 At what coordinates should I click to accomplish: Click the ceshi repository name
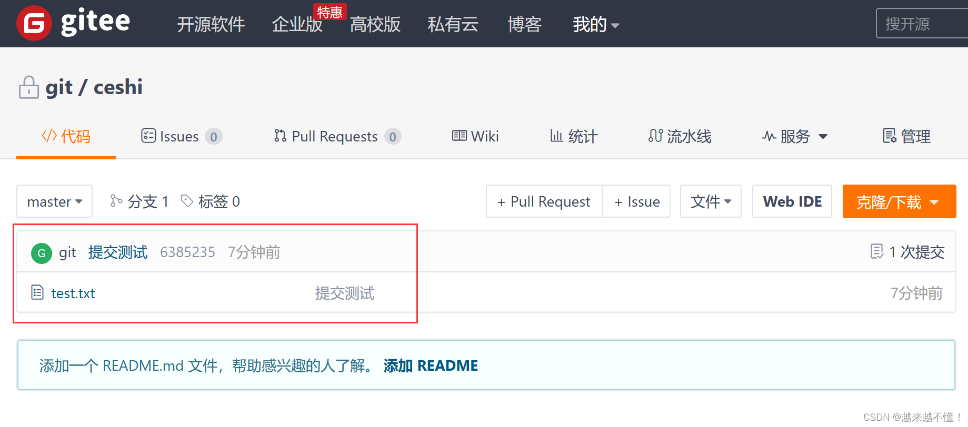(118, 87)
